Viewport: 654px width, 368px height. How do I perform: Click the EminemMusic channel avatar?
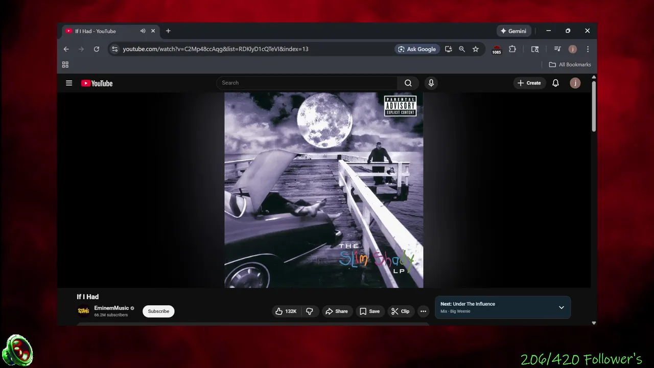[x=83, y=311]
